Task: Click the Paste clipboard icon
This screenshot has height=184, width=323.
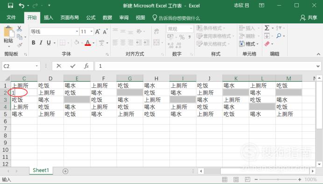Action: (9, 32)
